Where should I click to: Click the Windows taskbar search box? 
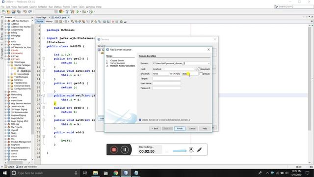[x=44, y=173]
